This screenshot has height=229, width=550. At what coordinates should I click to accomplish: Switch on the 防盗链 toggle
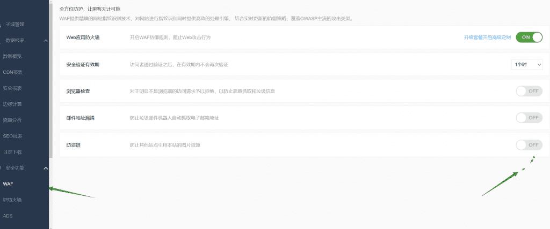529,145
